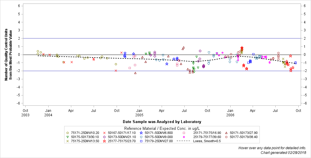Select the pink square point near -1.6 in late 2004

(130, 68)
